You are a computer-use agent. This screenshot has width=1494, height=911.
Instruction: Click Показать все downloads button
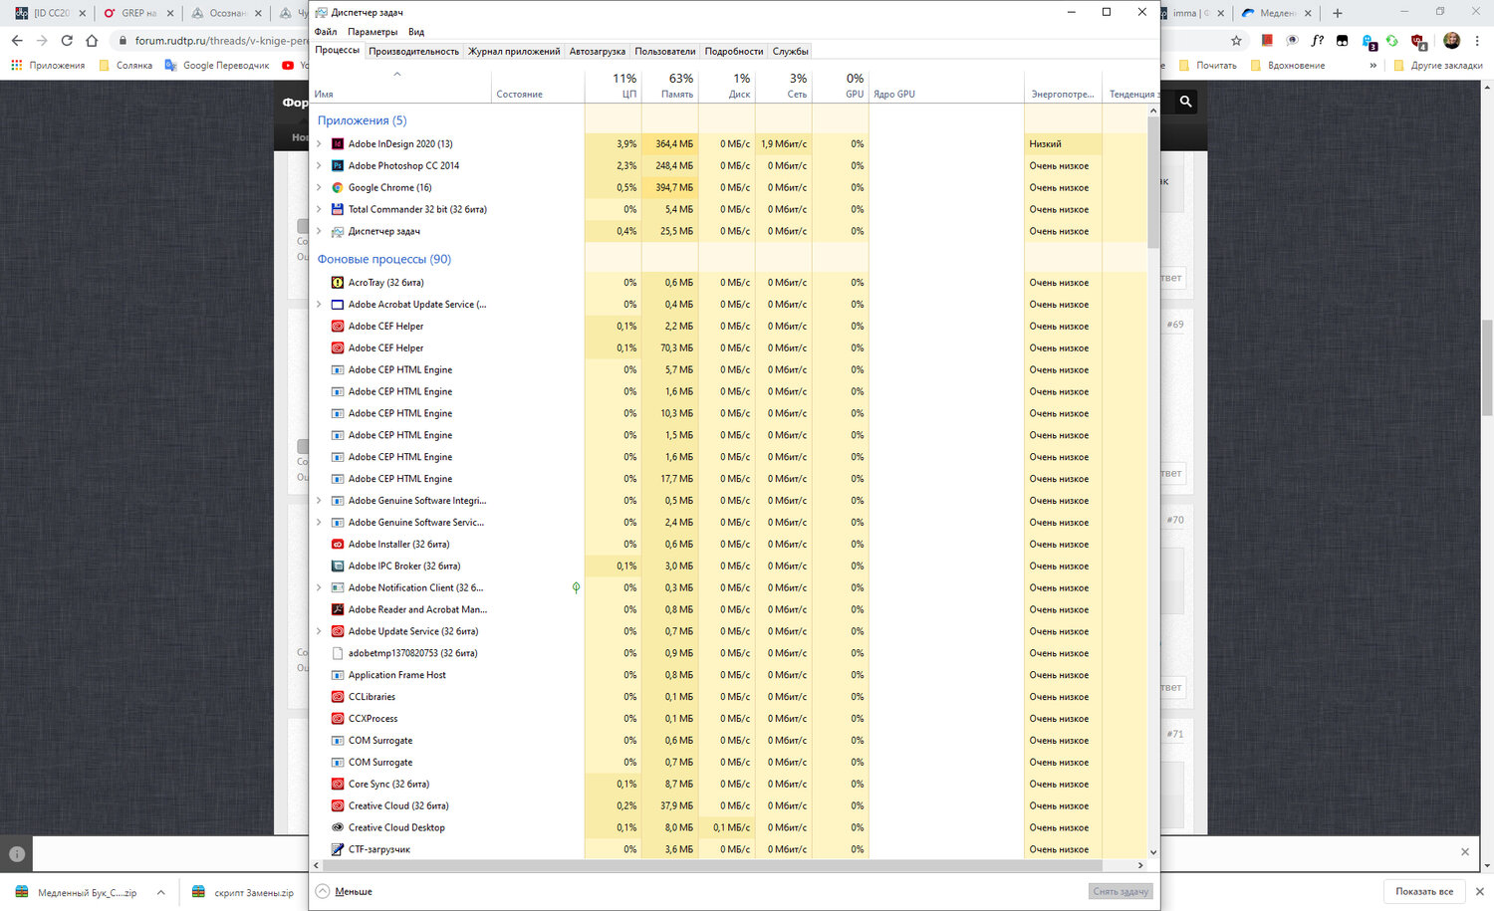pos(1424,892)
